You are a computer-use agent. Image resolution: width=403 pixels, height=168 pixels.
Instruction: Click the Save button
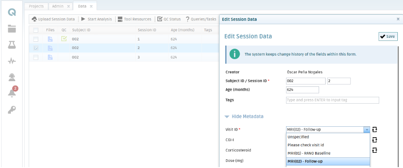click(x=388, y=36)
